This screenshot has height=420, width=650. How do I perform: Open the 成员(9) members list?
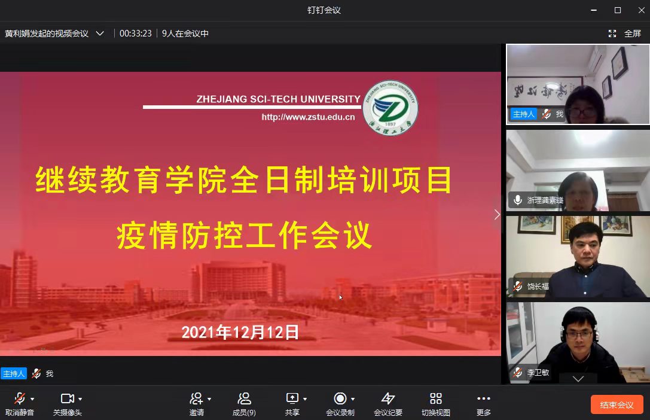click(244, 399)
